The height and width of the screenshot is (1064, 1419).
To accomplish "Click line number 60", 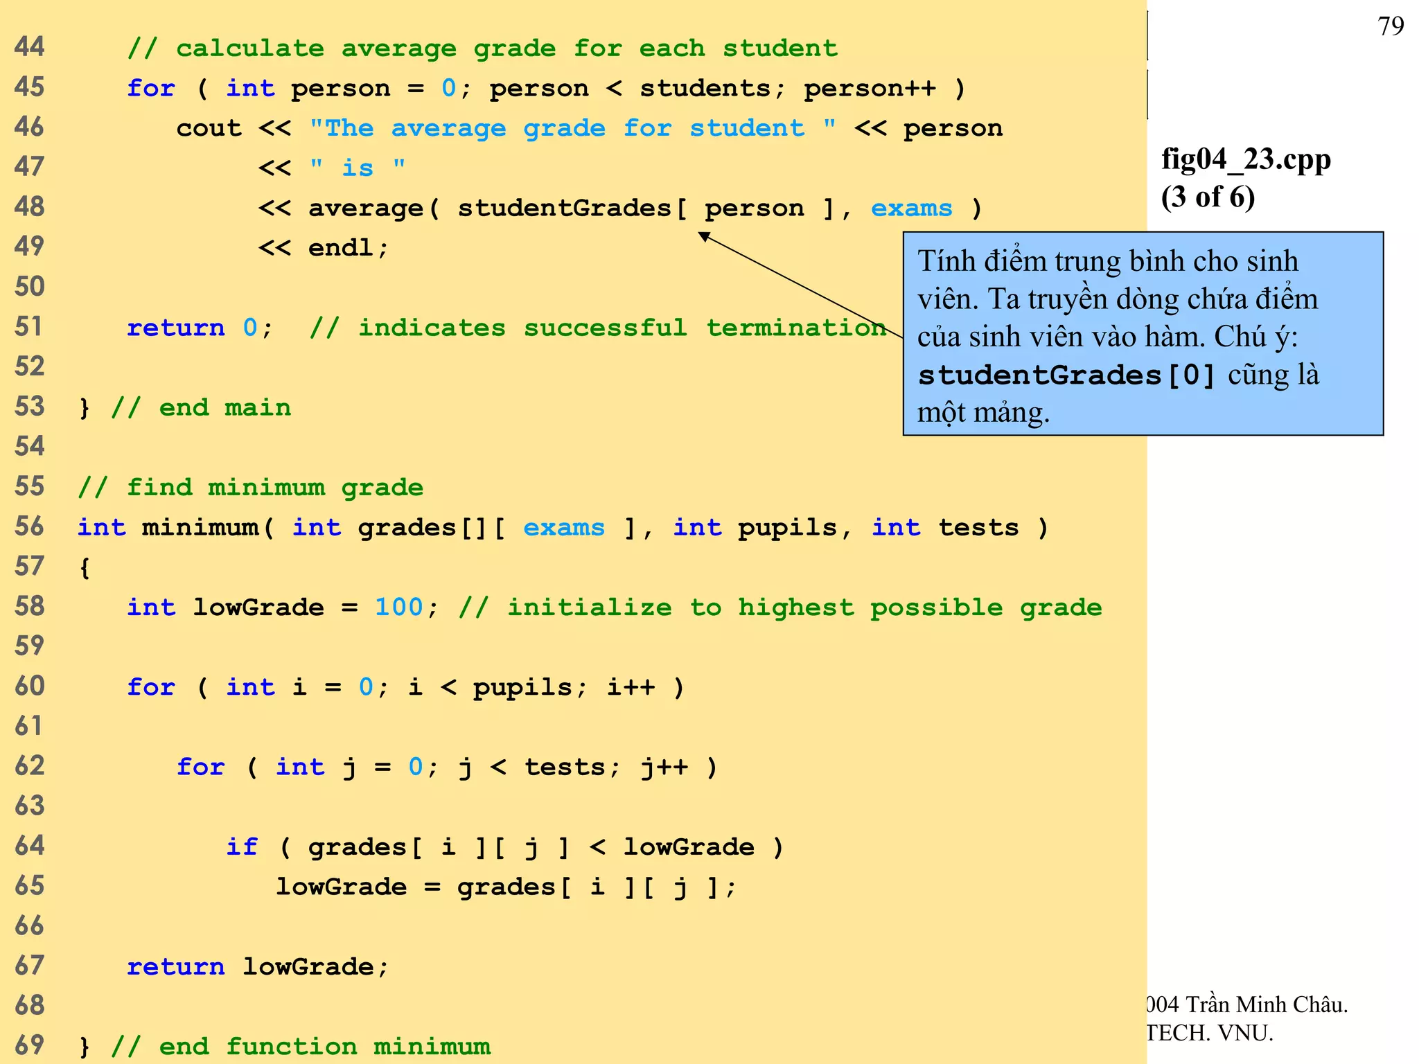I will (x=30, y=686).
